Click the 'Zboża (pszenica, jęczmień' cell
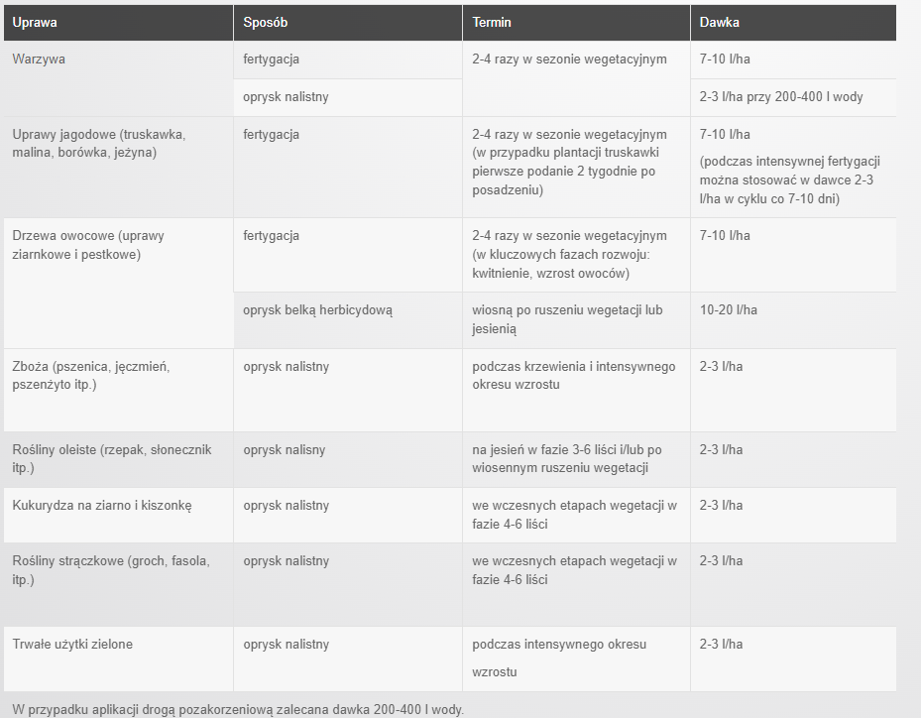 tap(118, 390)
